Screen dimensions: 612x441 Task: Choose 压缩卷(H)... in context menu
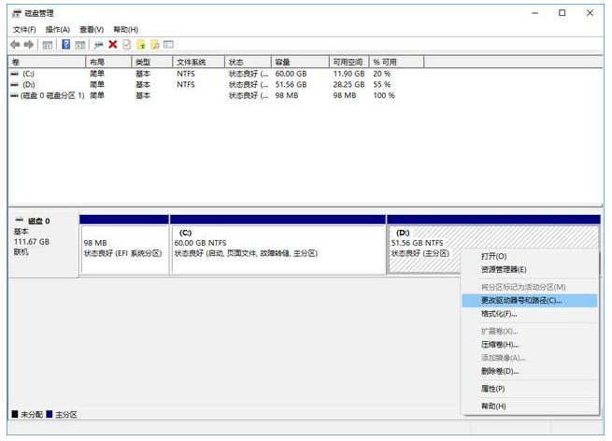pos(530,345)
